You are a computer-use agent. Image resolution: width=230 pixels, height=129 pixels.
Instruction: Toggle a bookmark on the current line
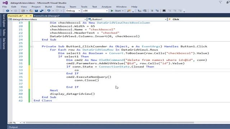[164, 11]
